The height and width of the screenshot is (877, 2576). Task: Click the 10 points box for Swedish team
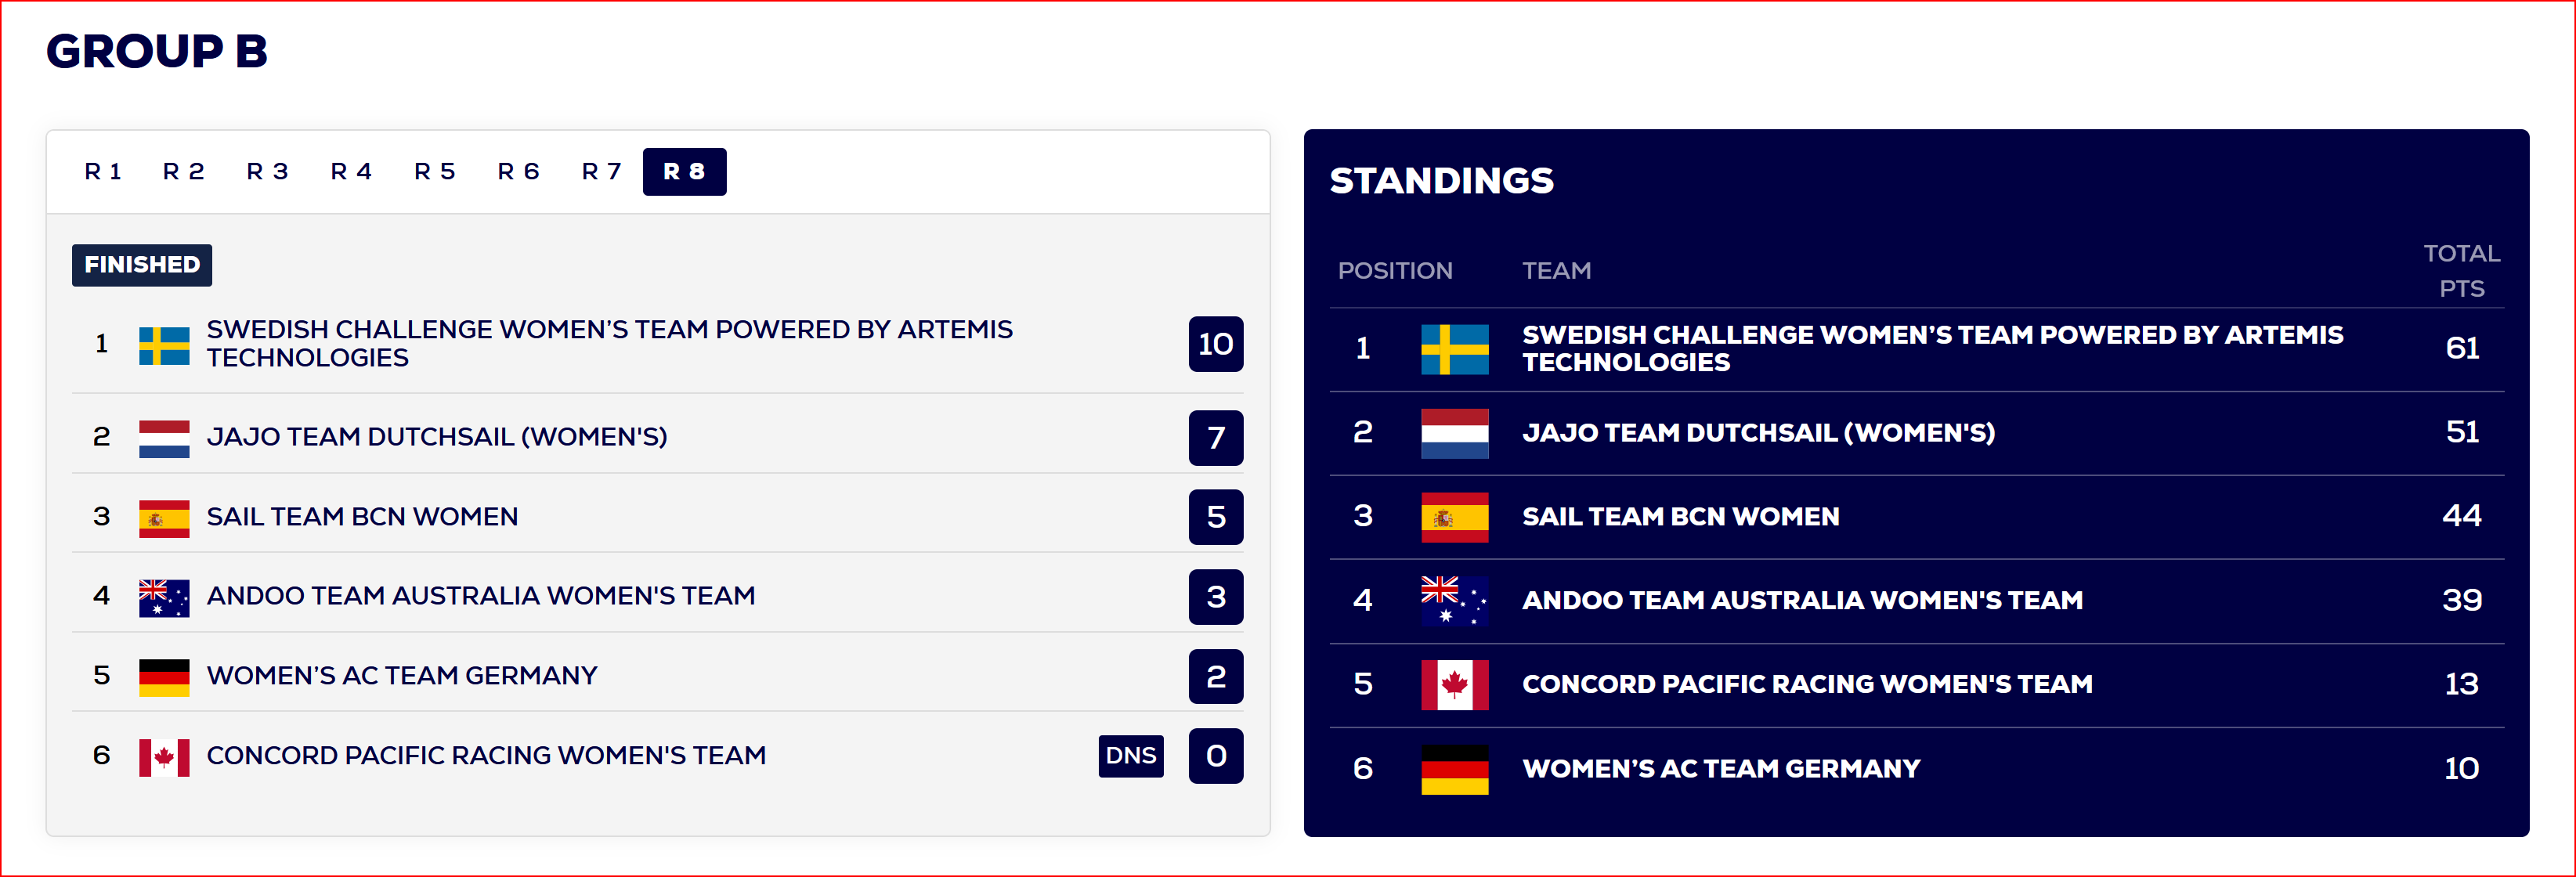(x=1216, y=344)
